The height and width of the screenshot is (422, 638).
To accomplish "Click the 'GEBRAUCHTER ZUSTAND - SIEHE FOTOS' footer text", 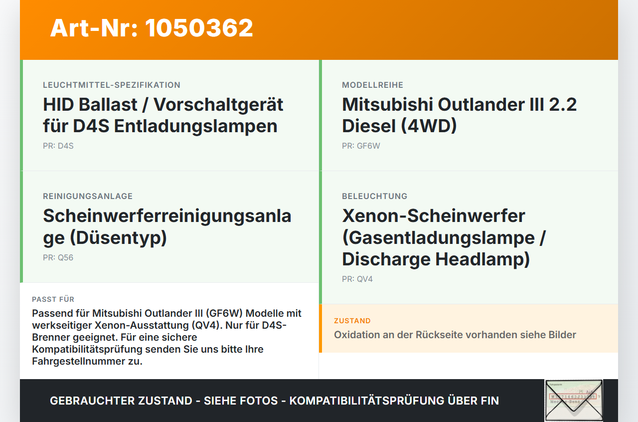I will 274,401.
